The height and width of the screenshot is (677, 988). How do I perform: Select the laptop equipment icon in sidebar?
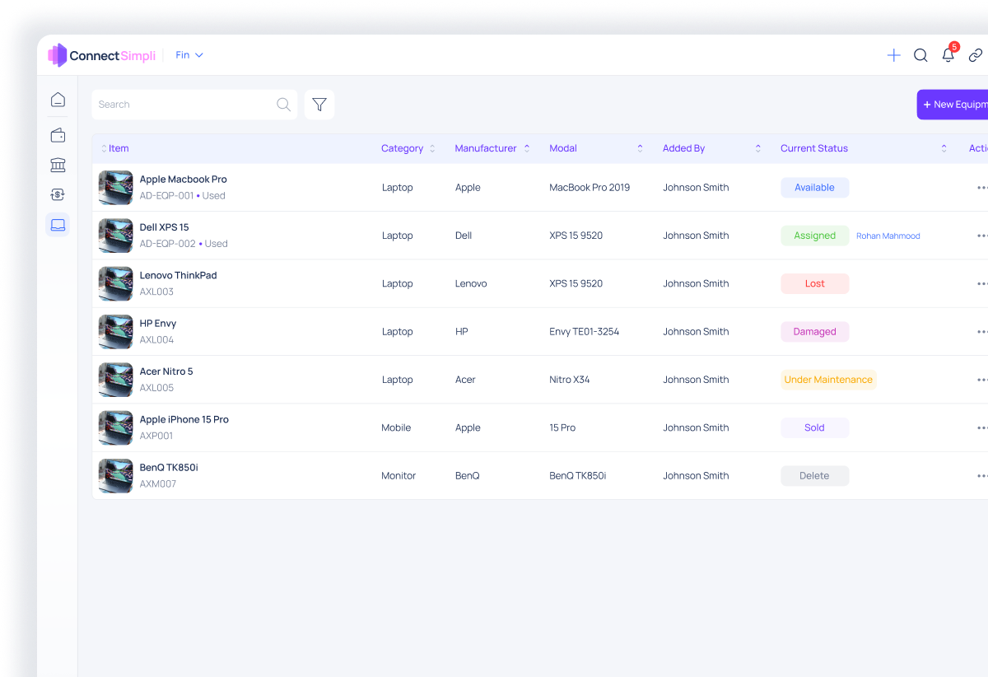coord(58,224)
